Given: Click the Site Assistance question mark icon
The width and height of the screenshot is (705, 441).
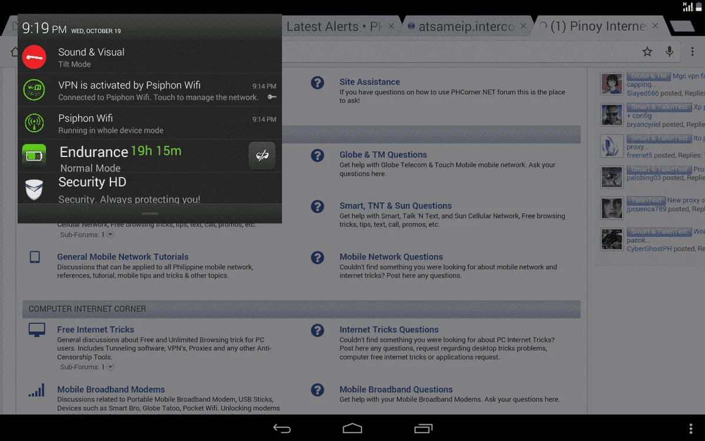Looking at the screenshot, I should 317,83.
